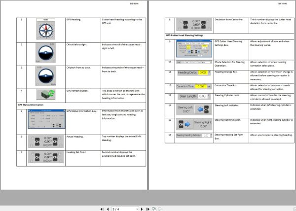
Task: Jump to the last page
Action: [148, 209]
